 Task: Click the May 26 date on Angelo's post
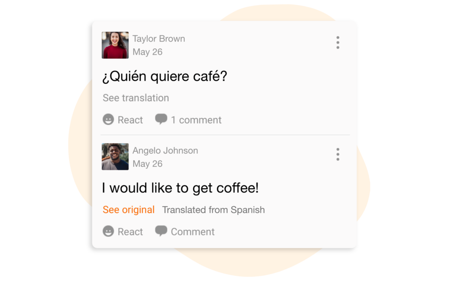(x=147, y=164)
